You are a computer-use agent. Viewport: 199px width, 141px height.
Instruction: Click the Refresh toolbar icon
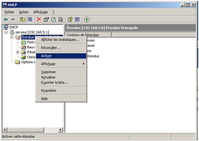[53, 19]
